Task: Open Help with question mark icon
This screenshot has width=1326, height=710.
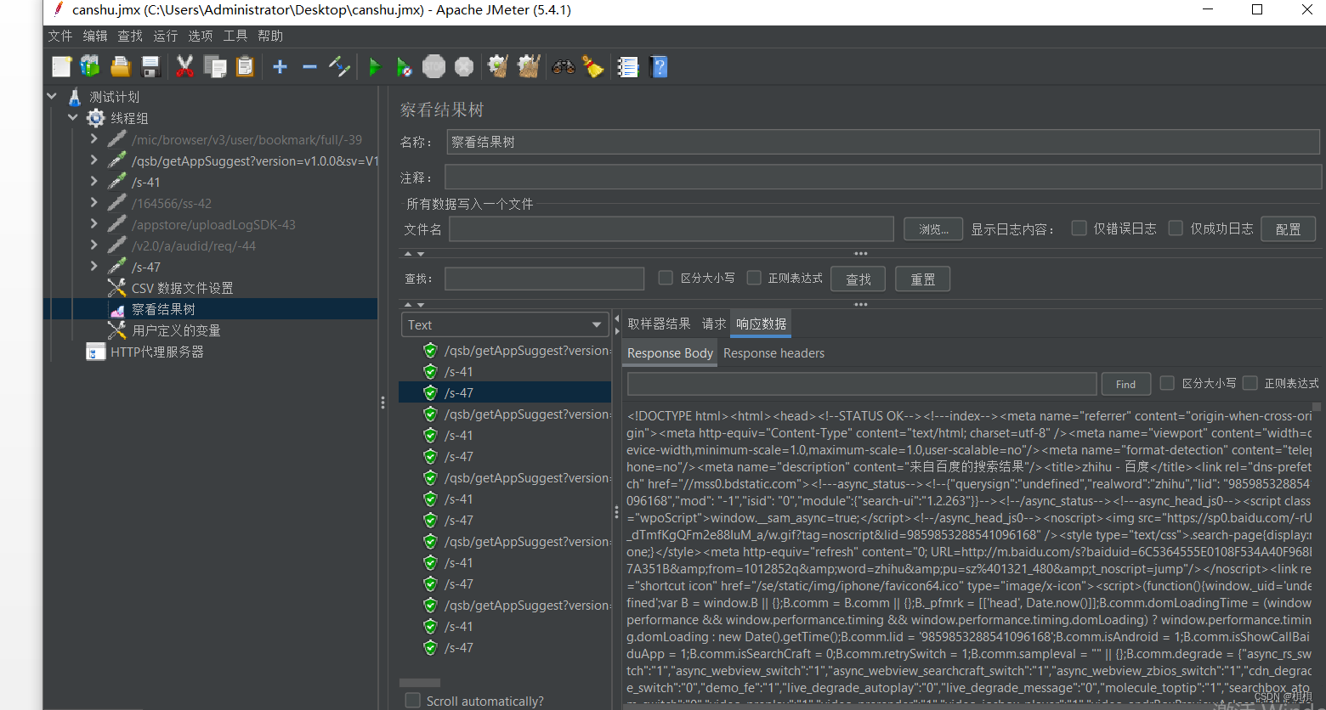Action: click(659, 66)
